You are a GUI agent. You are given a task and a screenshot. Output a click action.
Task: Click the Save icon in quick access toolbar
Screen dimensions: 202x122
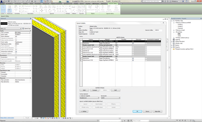(x=9, y=1)
